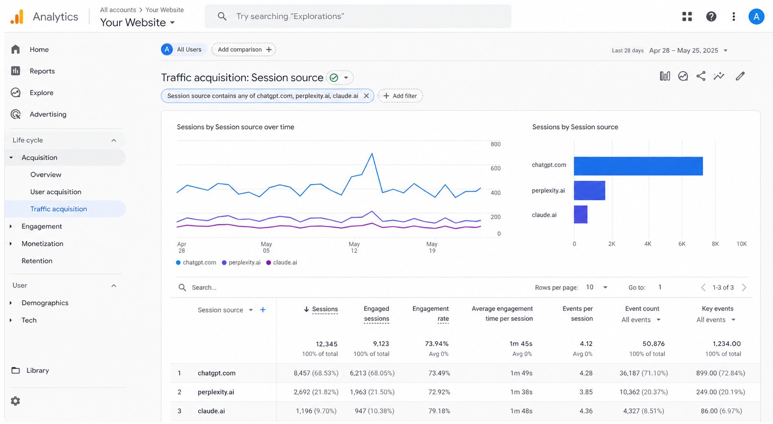Go to previous table page arrow
The width and height of the screenshot is (773, 424).
coord(703,288)
